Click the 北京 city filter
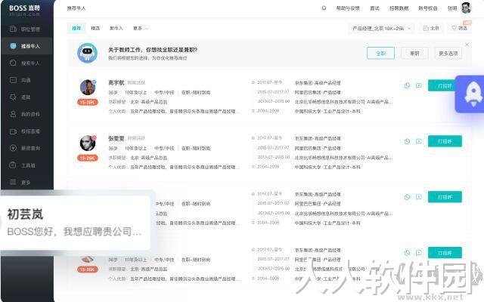The width and height of the screenshot is (484, 302). (431, 28)
